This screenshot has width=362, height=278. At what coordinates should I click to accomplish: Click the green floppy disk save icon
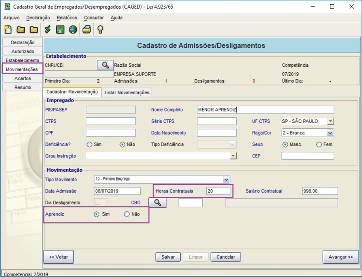click(x=60, y=30)
